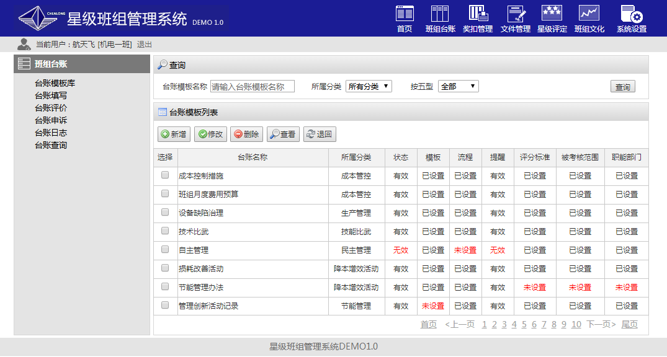
Task: Select 台账填写 in the sidebar menu
Action: tap(51, 95)
